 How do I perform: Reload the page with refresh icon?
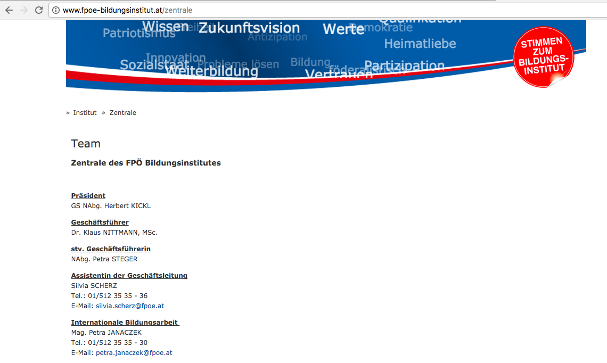point(39,10)
